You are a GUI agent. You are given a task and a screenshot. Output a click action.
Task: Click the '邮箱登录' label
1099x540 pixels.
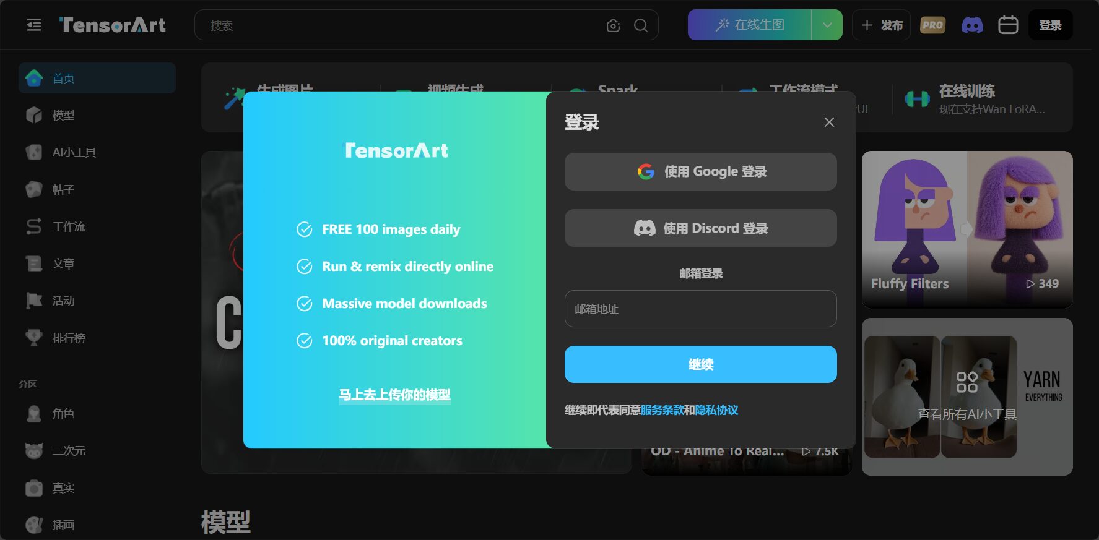[701, 273]
